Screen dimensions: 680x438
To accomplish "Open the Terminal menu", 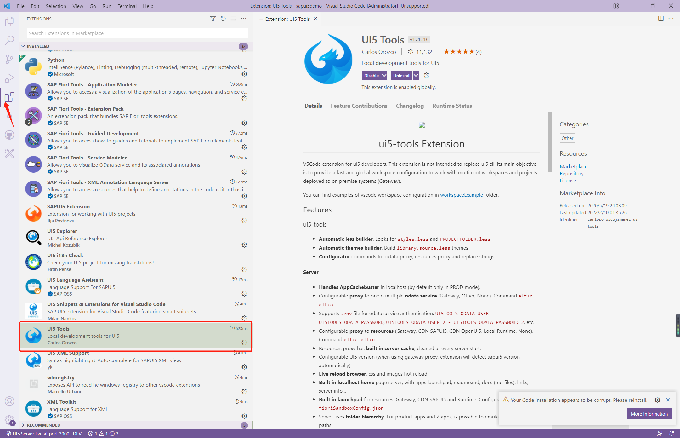I will pyautogui.click(x=127, y=6).
